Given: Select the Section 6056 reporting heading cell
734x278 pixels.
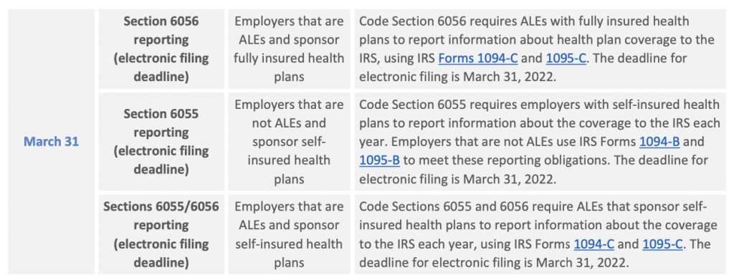Looking at the screenshot, I should point(161,49).
